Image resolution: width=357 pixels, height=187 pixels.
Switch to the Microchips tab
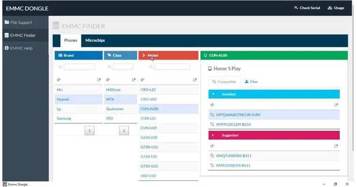coord(95,41)
